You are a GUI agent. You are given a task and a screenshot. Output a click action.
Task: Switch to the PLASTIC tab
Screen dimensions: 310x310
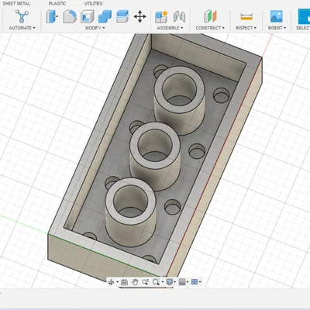click(x=57, y=4)
